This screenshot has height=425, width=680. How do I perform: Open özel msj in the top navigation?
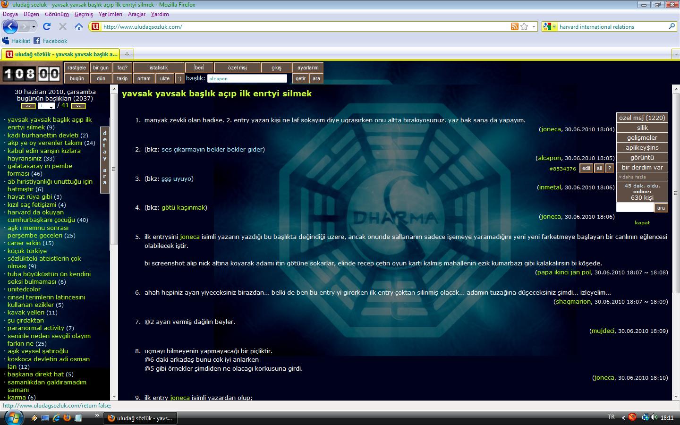coord(237,68)
